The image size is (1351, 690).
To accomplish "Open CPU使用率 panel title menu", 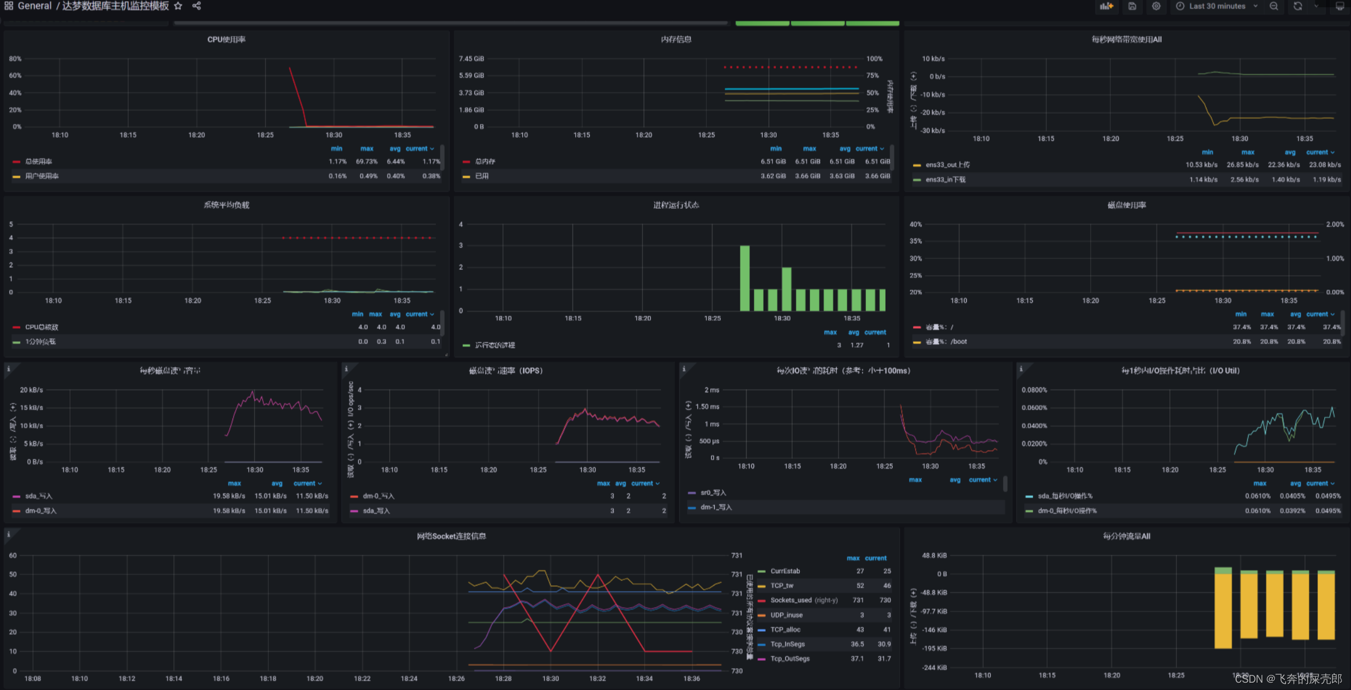I will (x=226, y=39).
